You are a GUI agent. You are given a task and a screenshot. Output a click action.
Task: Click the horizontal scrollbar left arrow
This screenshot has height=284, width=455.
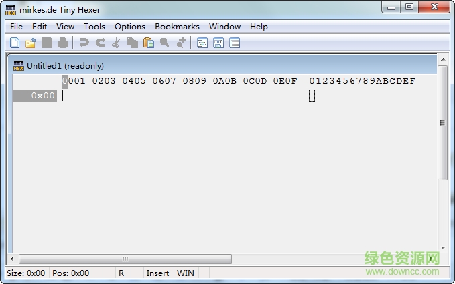click(x=12, y=259)
